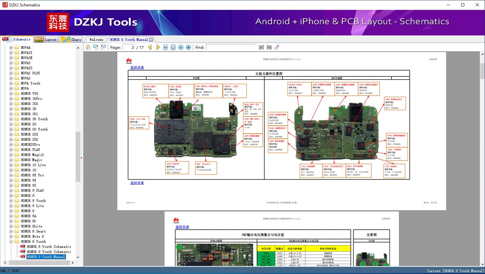This screenshot has width=485, height=274.
Task: Open the Share tab
Action: click(71, 40)
